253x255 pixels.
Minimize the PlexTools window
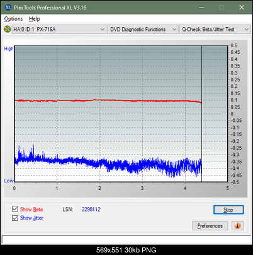[201, 8]
